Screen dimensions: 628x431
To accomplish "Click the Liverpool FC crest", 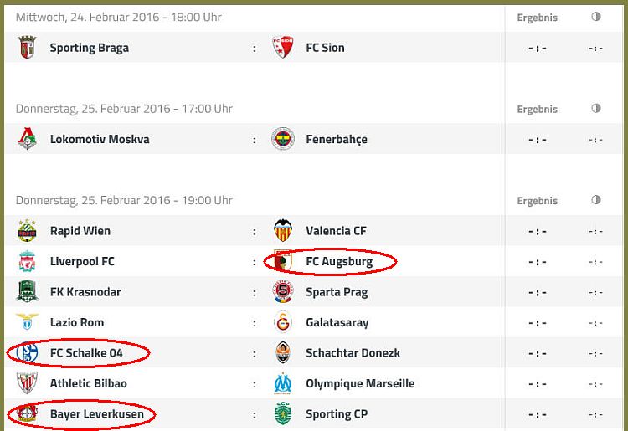I will point(28,261).
